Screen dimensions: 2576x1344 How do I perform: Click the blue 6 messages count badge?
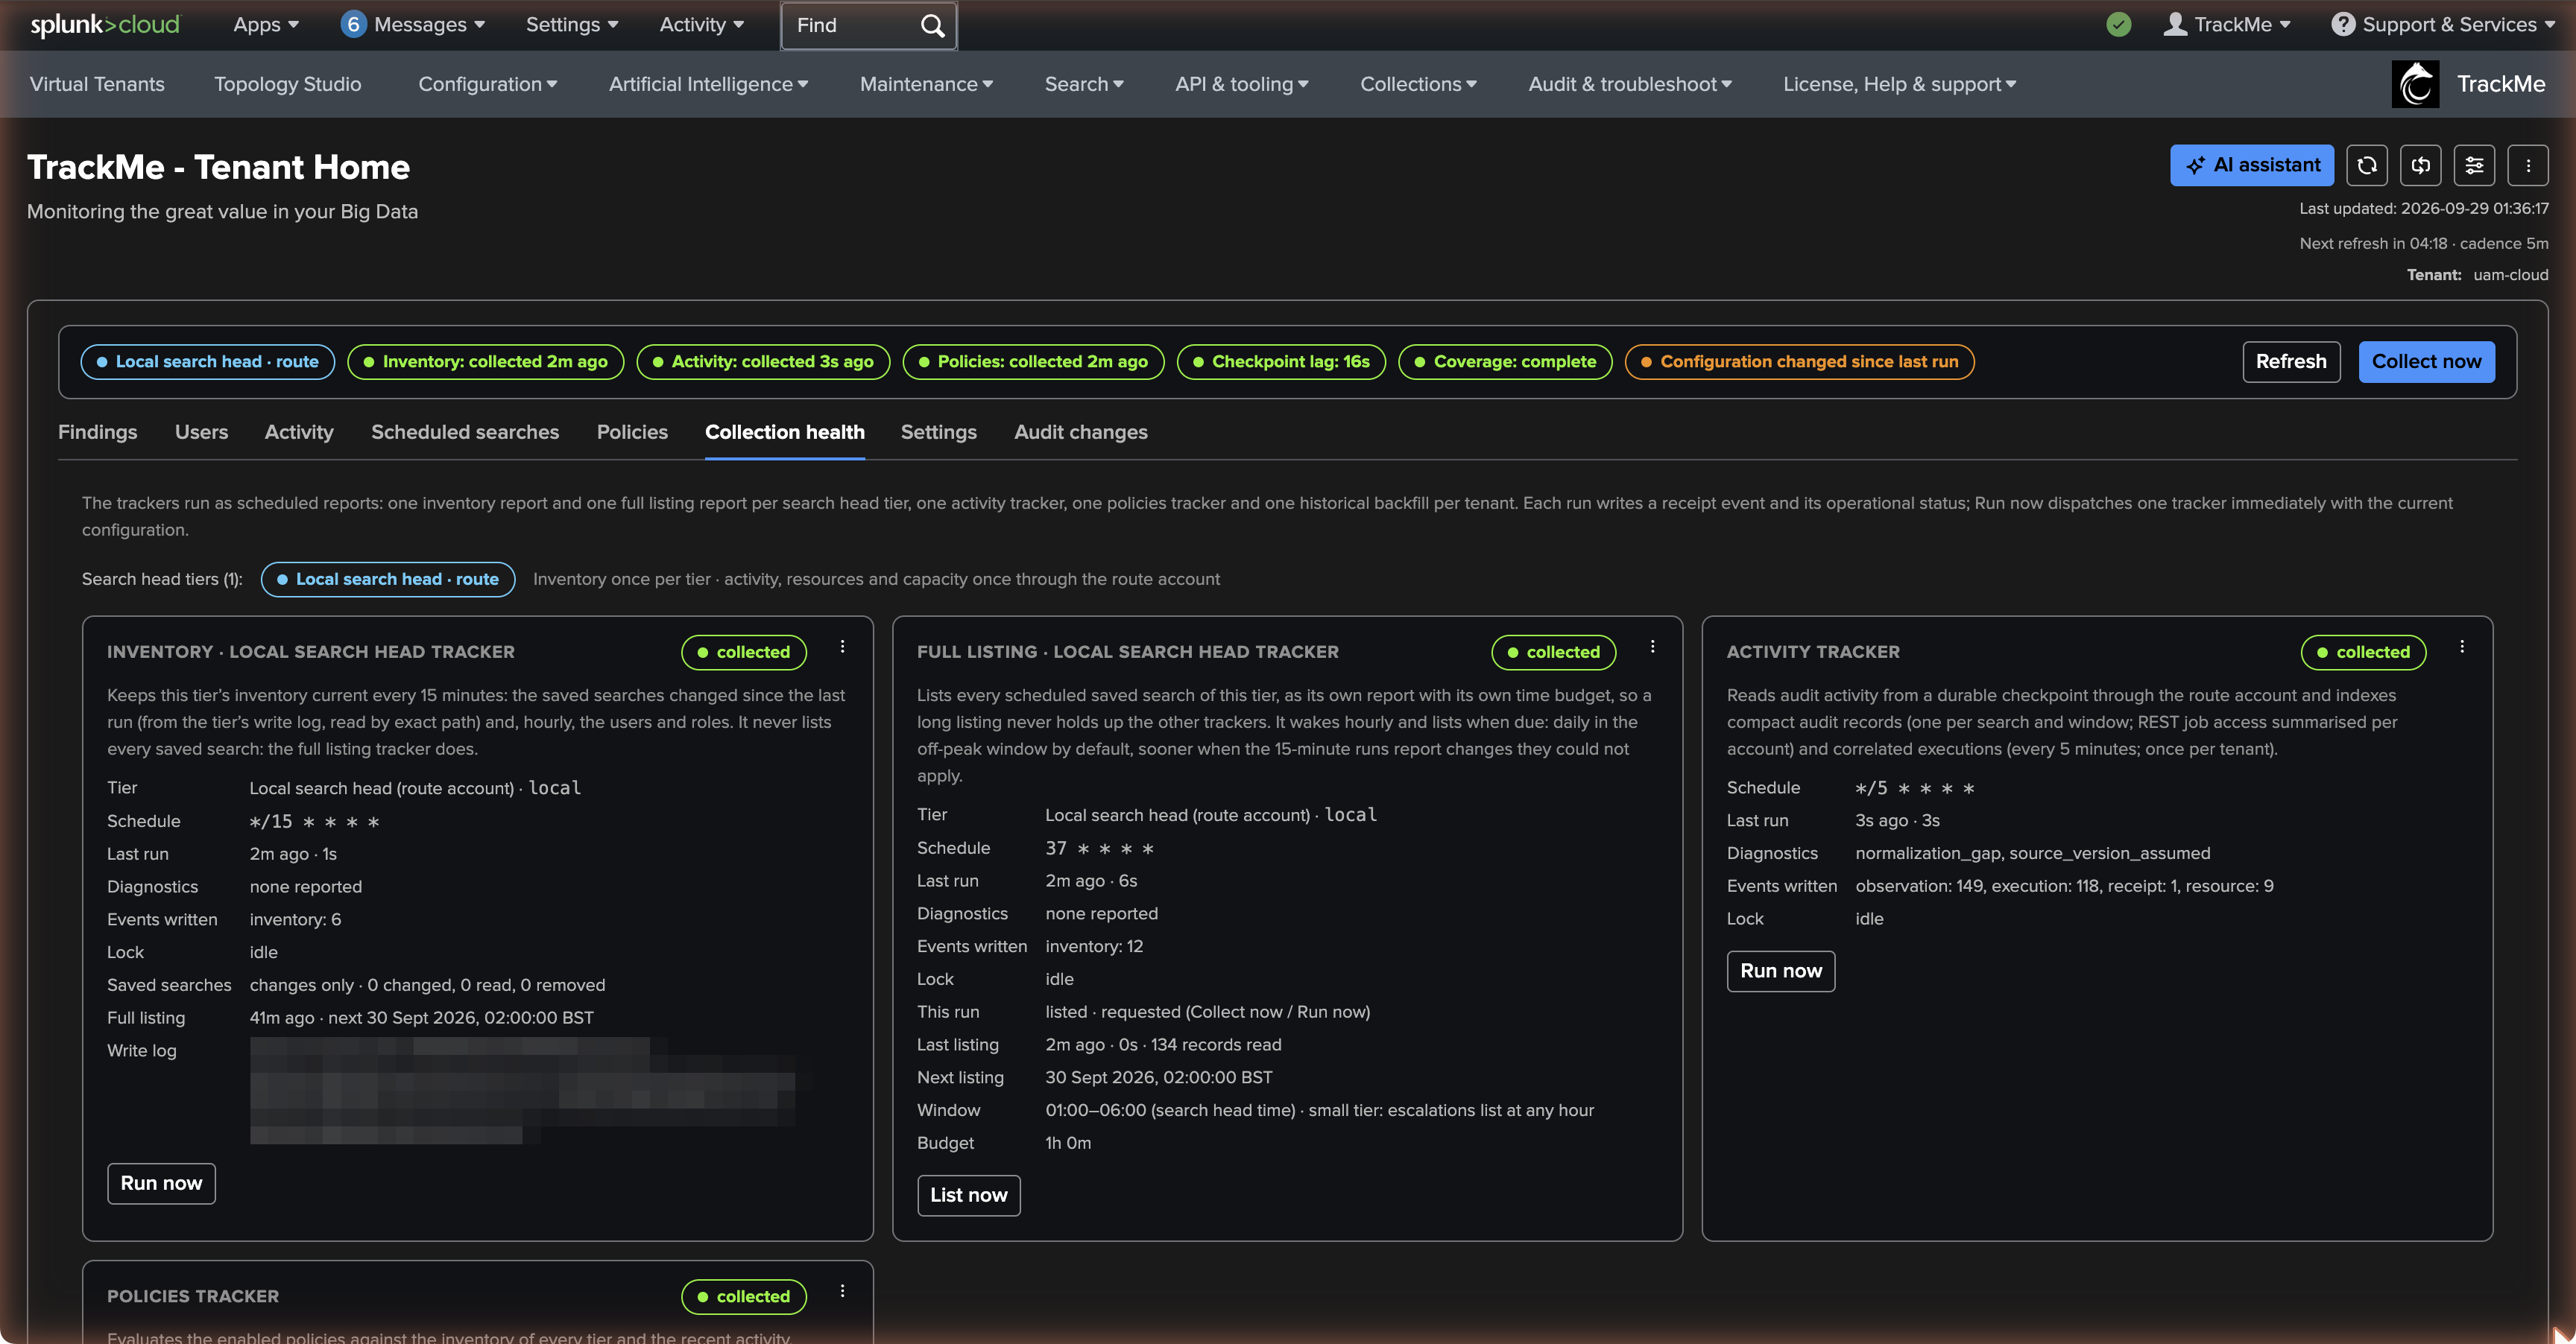pyautogui.click(x=352, y=25)
